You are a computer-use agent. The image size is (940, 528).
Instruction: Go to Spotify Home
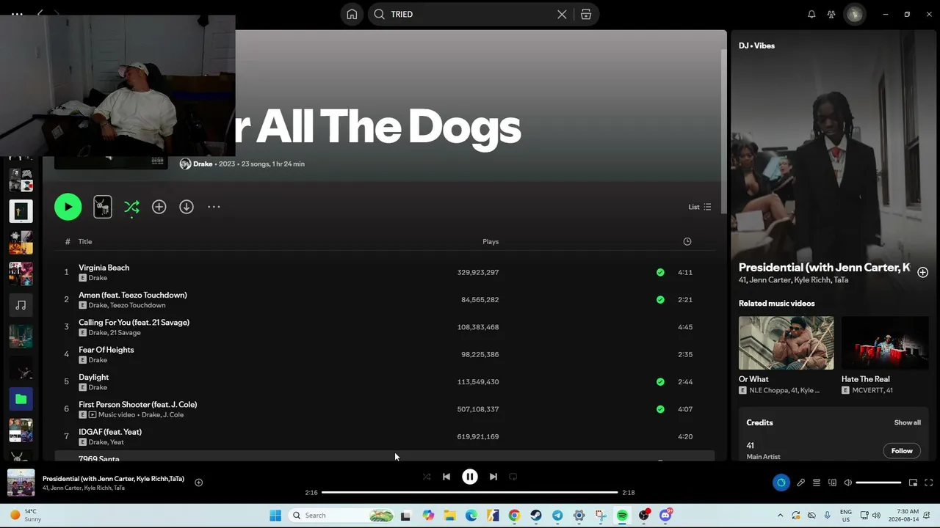[352, 14]
